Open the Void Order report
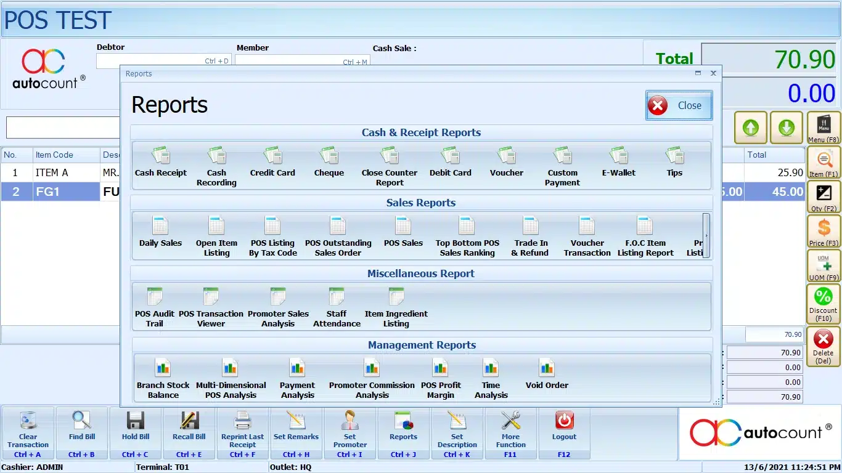The width and height of the screenshot is (842, 473). click(x=547, y=374)
